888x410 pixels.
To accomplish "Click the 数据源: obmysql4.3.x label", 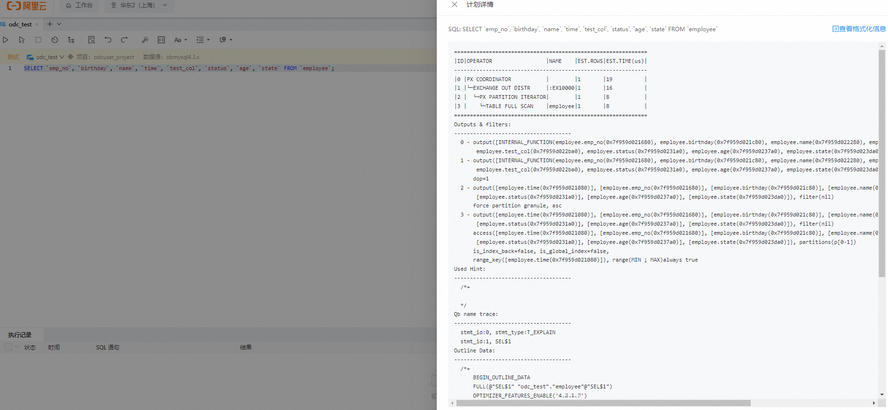I will (x=171, y=57).
